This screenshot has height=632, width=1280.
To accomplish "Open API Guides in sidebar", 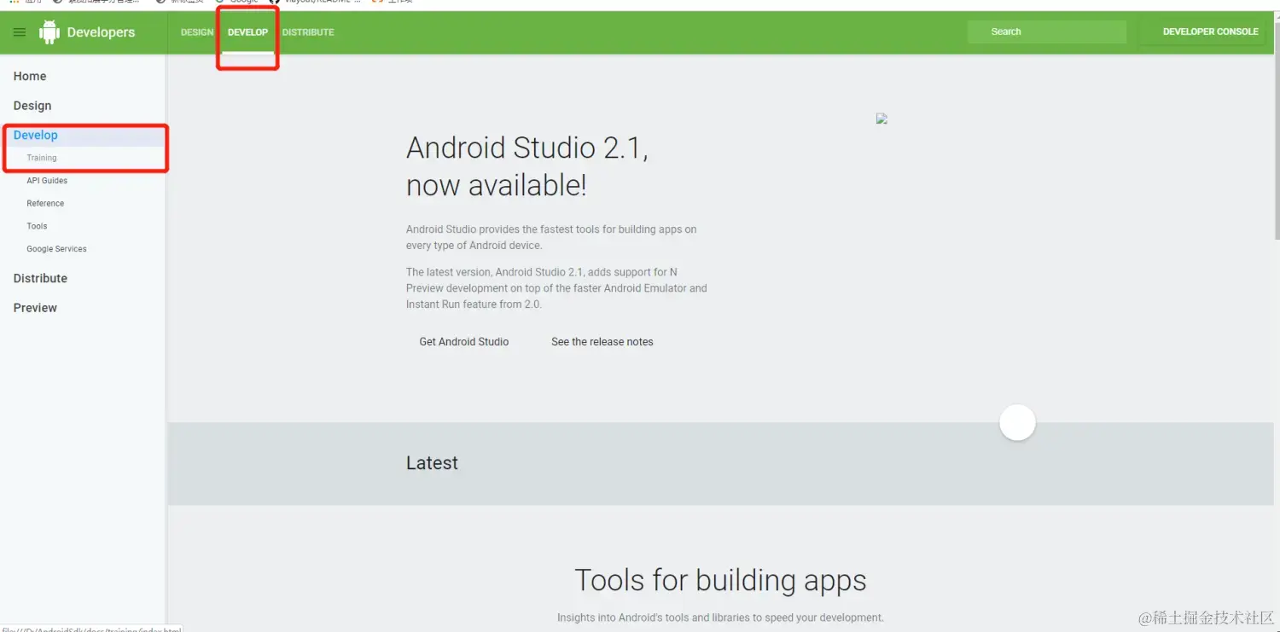I will 47,181.
